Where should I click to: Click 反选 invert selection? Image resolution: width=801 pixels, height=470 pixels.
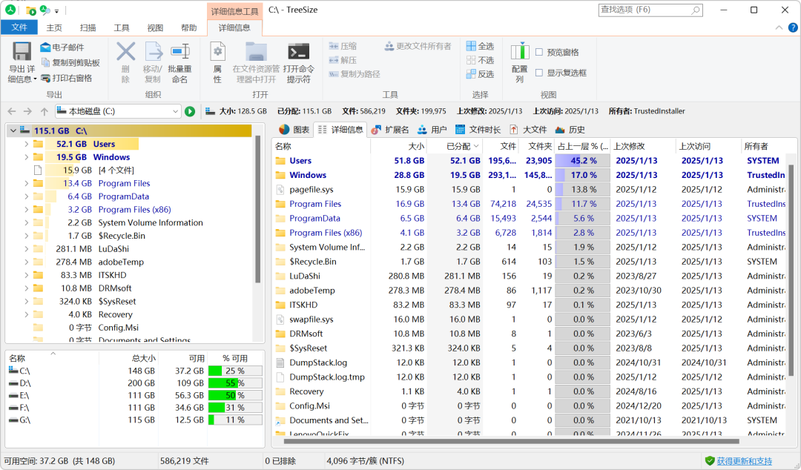coord(480,74)
